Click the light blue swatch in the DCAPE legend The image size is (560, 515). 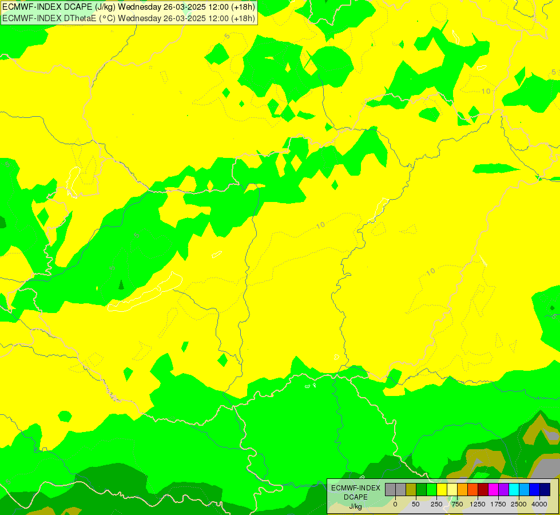click(525, 490)
